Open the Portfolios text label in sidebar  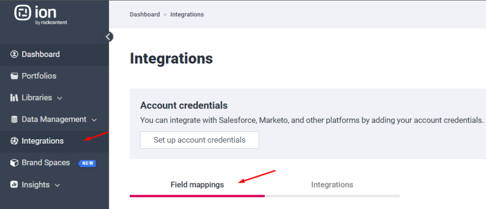pyautogui.click(x=39, y=76)
